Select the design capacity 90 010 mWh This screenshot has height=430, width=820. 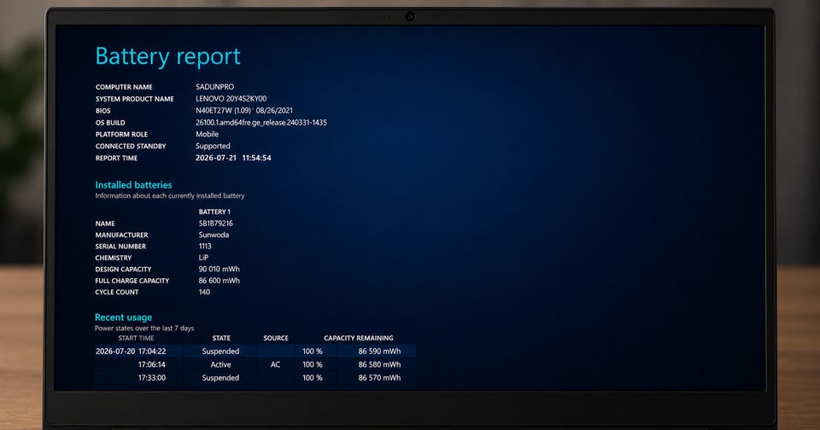tap(220, 269)
